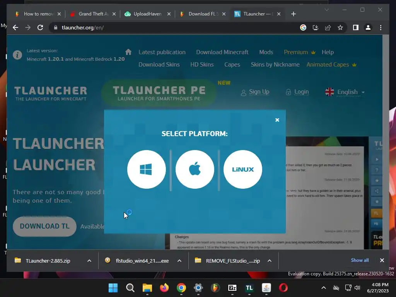The image size is (396, 297).
Task: Close the Select Platform dialog
Action: 277,120
